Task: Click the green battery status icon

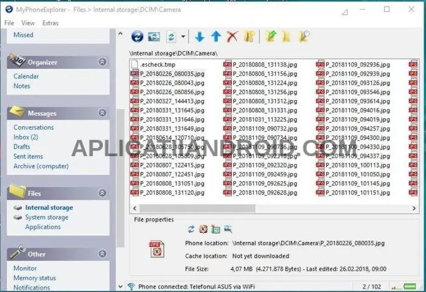Action: pyautogui.click(x=410, y=287)
